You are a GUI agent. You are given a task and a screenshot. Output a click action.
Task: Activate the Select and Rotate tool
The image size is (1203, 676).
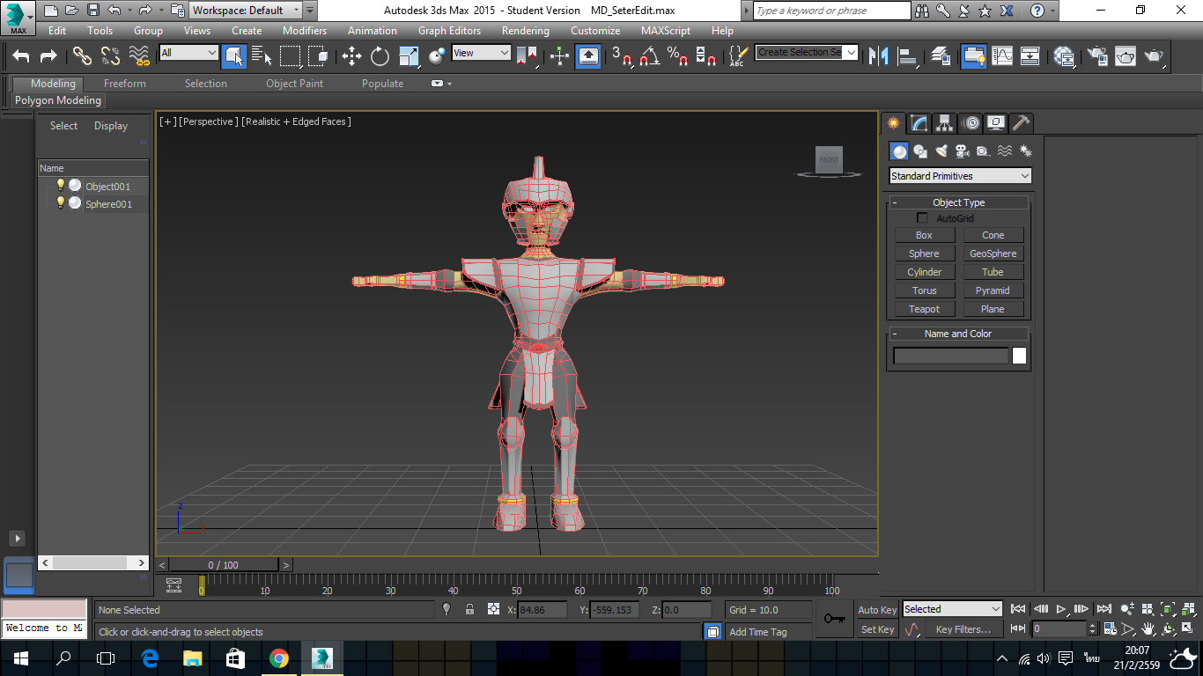click(380, 56)
